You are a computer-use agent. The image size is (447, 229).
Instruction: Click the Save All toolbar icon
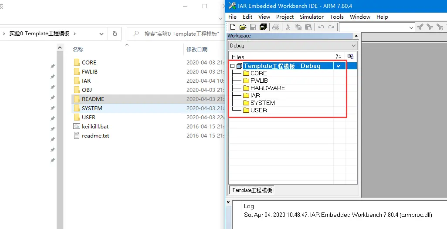263,27
